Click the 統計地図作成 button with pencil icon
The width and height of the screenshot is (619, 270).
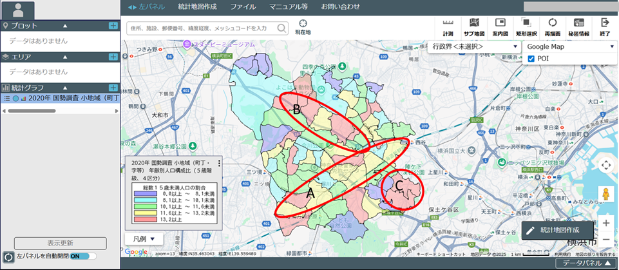tap(558, 229)
